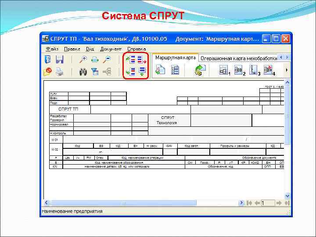Image resolution: width=316 pixels, height=237 pixels.
Task: Click the move-row-down icon with green arrow
Action: tap(130, 72)
